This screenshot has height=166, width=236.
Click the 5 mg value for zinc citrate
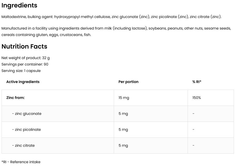[123, 145]
